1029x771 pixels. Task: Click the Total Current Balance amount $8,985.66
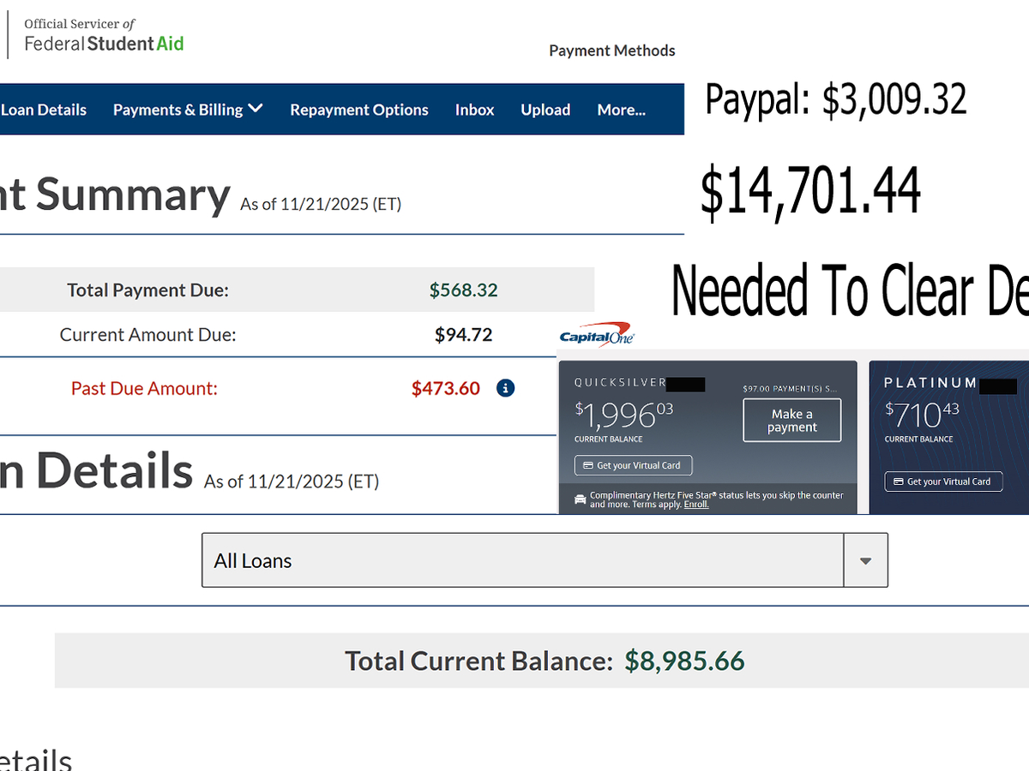point(684,660)
